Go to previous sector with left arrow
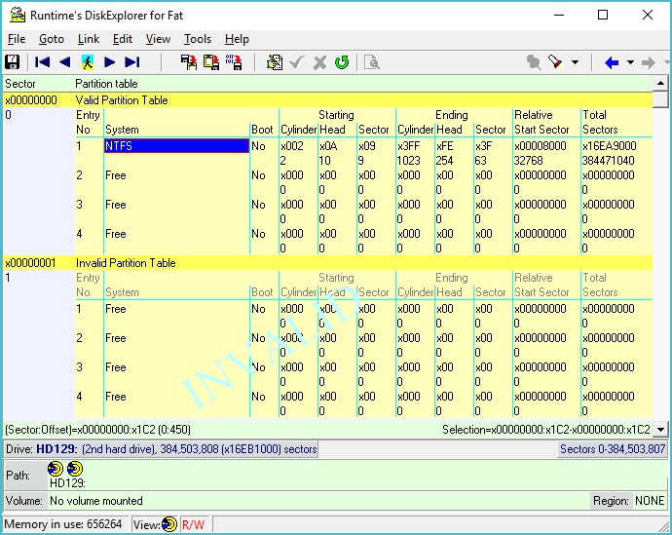Image resolution: width=672 pixels, height=535 pixels. tap(64, 62)
